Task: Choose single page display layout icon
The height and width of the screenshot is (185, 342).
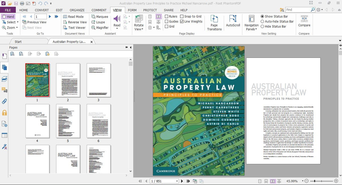Action: (x=150, y=17)
